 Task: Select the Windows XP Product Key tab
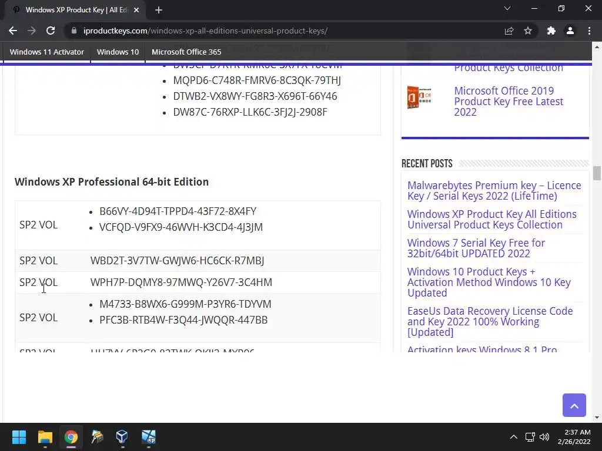[x=76, y=10]
